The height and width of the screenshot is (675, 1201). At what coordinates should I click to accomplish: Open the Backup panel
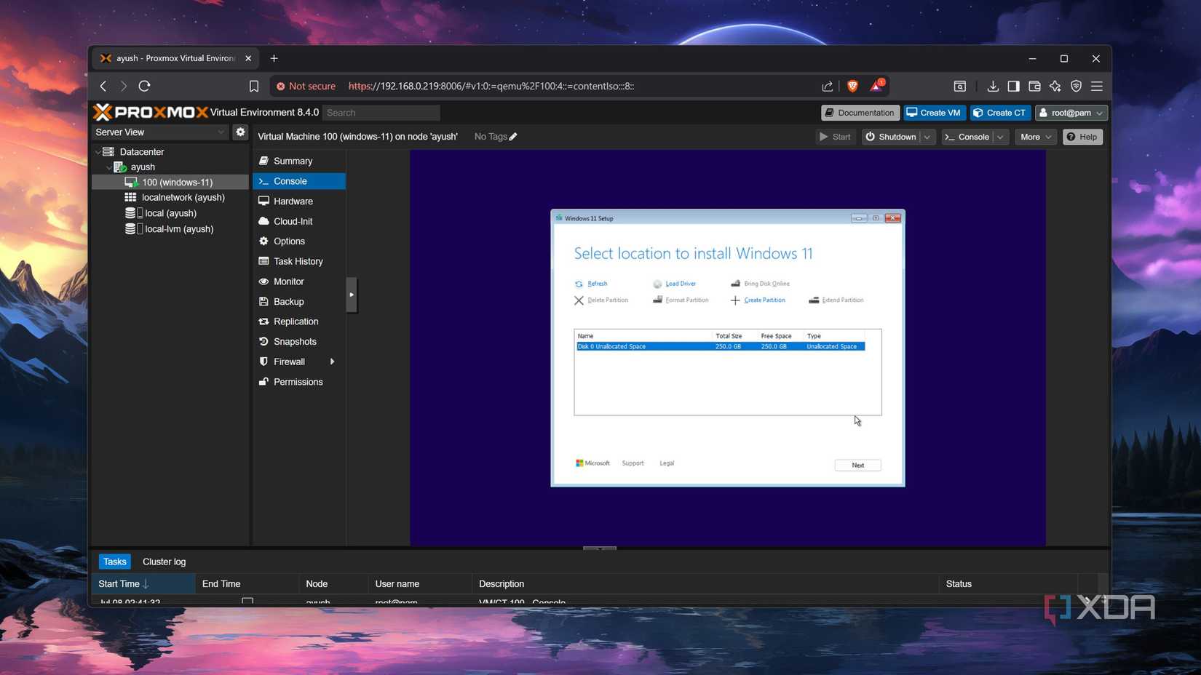pyautogui.click(x=288, y=301)
